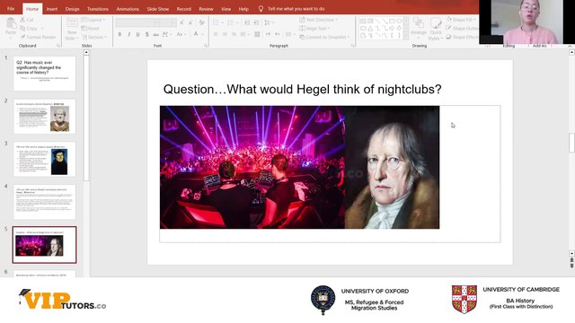The width and height of the screenshot is (575, 323).
Task: Click the slide title about Hegel and nightclubs
Action: pyautogui.click(x=303, y=89)
